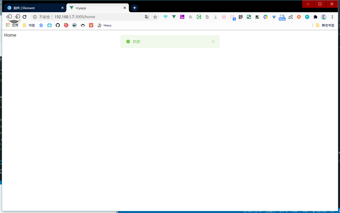The image size is (340, 213).
Task: Open the Baidu paw bookmark
Action: 41,25
